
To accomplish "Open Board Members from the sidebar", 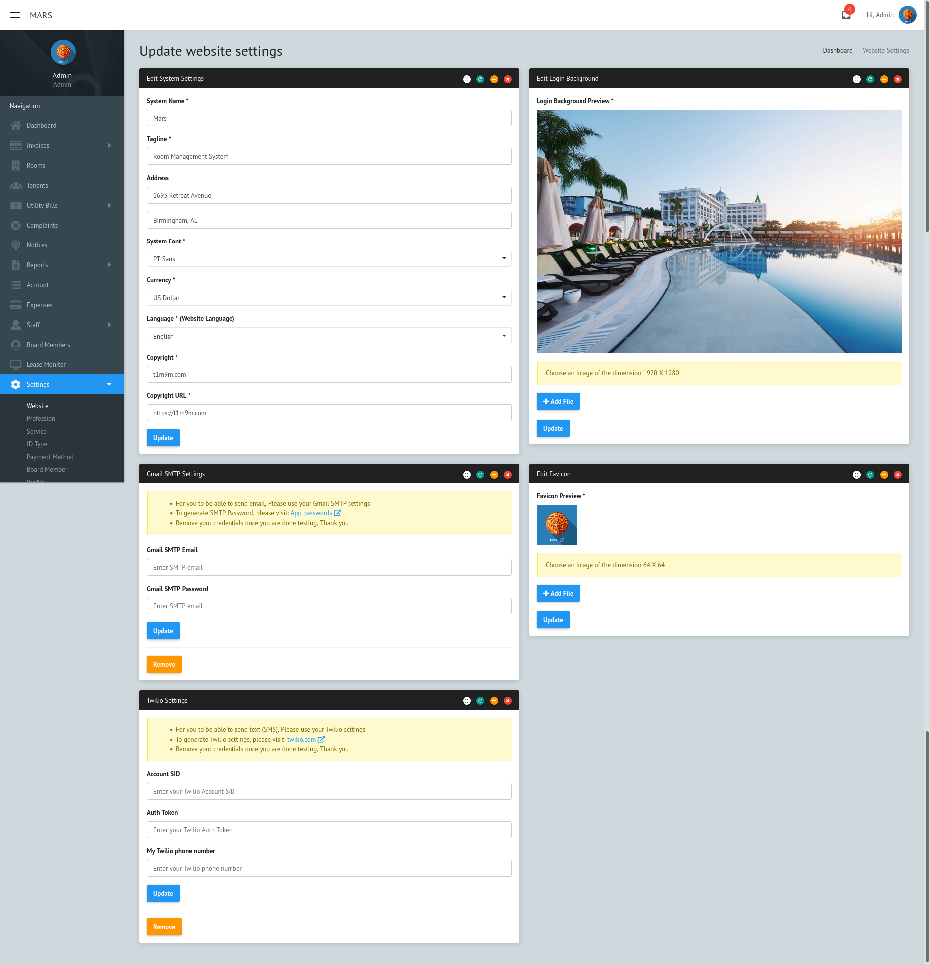I will [48, 345].
